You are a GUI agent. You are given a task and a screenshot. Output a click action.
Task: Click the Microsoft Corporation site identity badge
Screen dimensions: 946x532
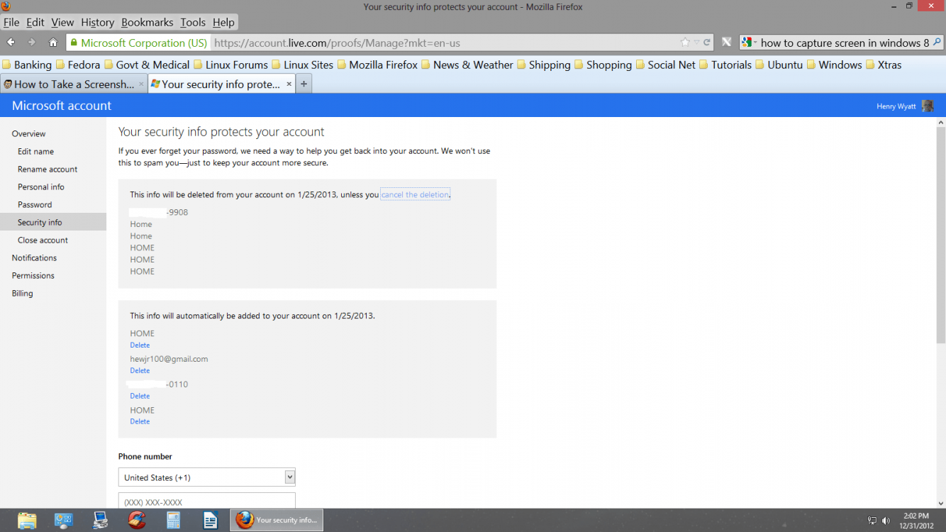pyautogui.click(x=138, y=43)
